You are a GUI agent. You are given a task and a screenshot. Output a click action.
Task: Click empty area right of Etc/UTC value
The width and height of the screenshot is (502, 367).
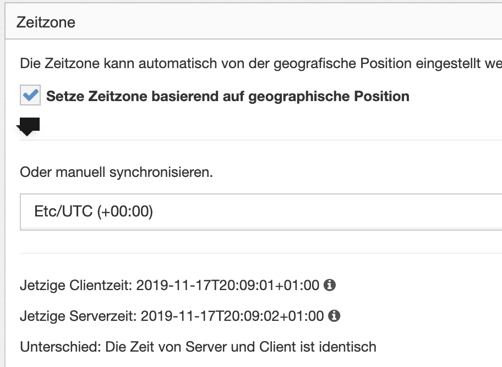tap(326, 212)
